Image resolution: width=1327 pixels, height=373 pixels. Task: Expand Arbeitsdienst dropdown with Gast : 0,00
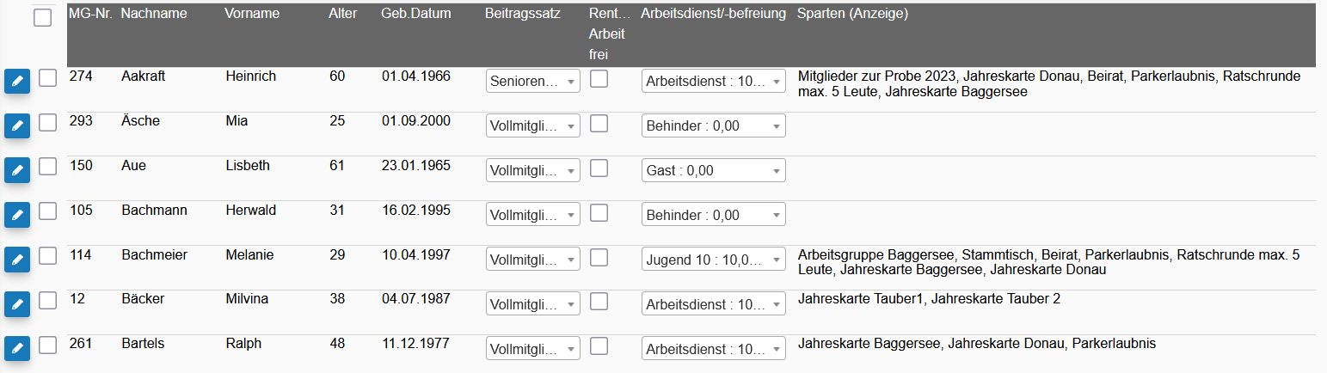(714, 170)
